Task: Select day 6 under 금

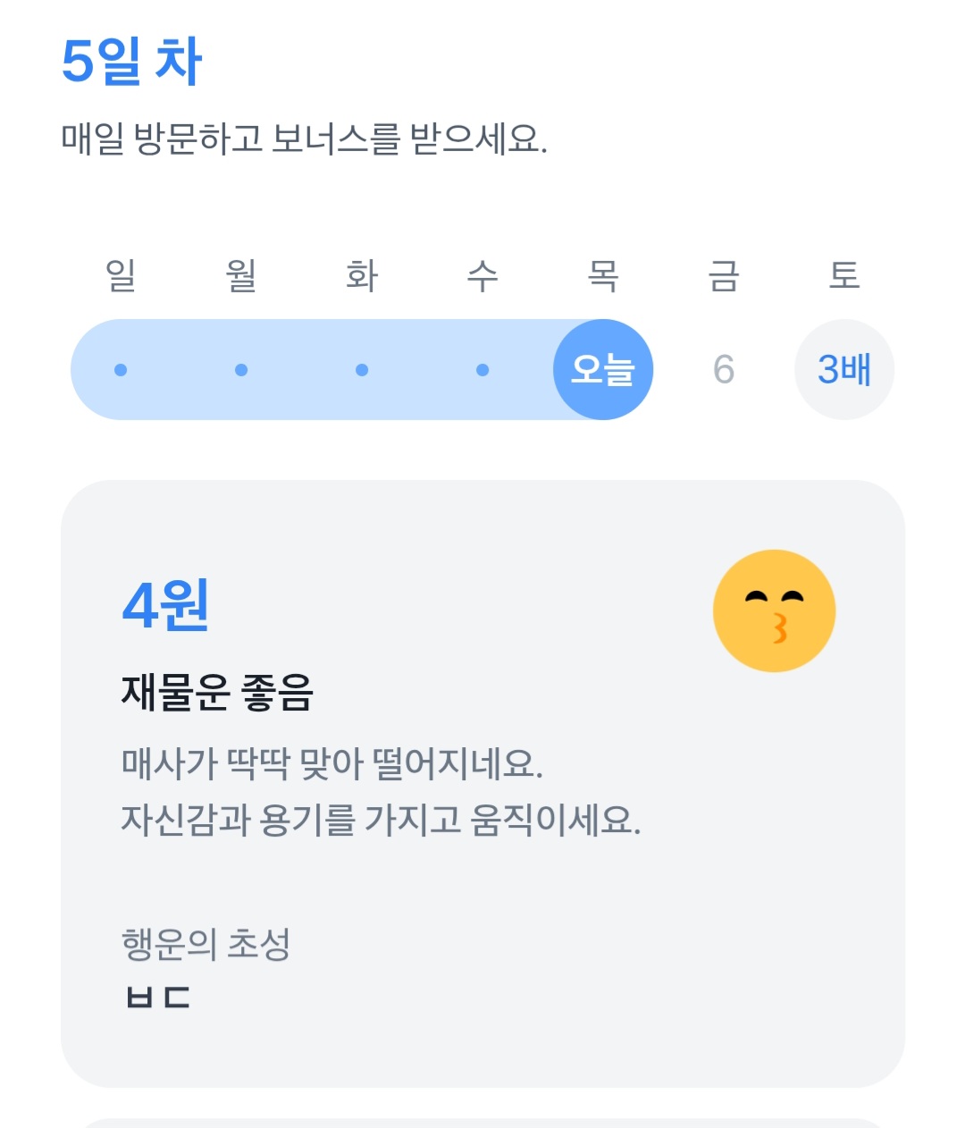Action: click(724, 369)
